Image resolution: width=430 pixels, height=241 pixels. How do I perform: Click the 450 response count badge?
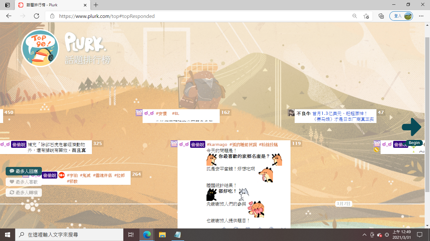(9, 112)
